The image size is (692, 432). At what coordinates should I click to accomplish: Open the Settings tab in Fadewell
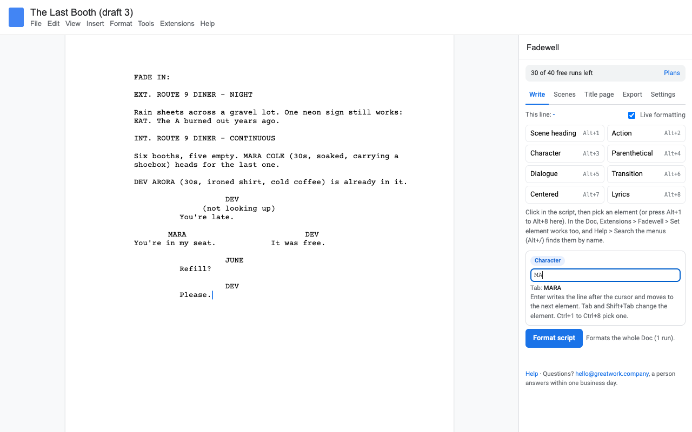coord(663,94)
